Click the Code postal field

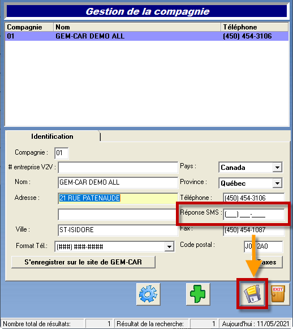pos(264,246)
